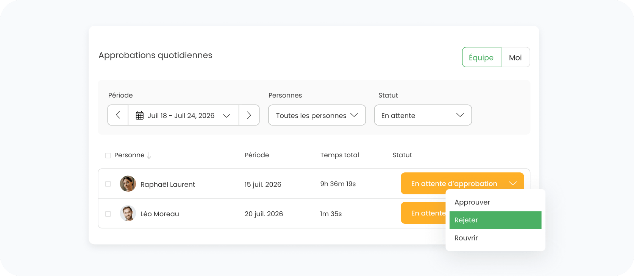Click Léo Moreau's avatar photo
The image size is (634, 276).
(128, 214)
